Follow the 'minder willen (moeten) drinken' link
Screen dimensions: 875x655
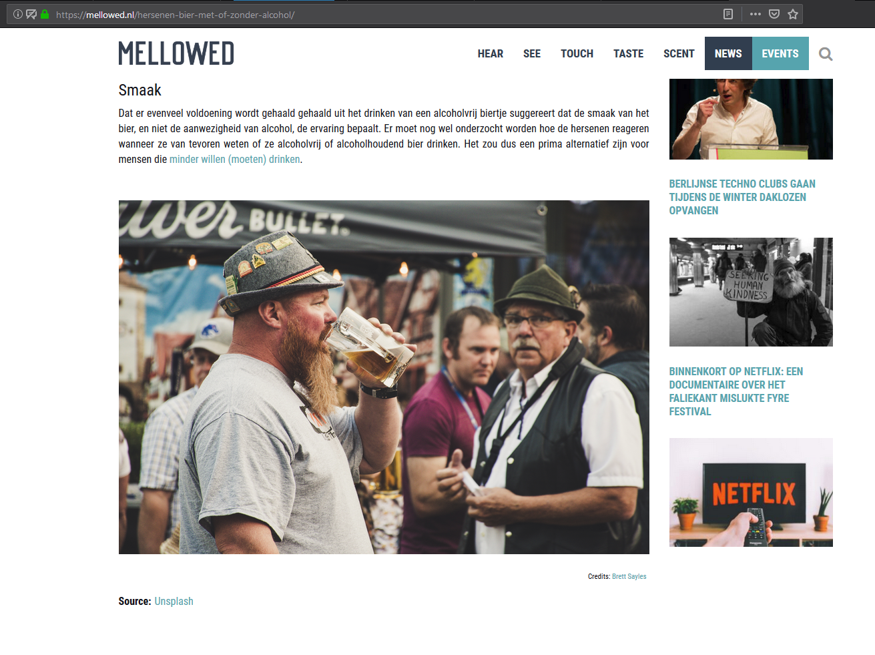click(x=234, y=160)
